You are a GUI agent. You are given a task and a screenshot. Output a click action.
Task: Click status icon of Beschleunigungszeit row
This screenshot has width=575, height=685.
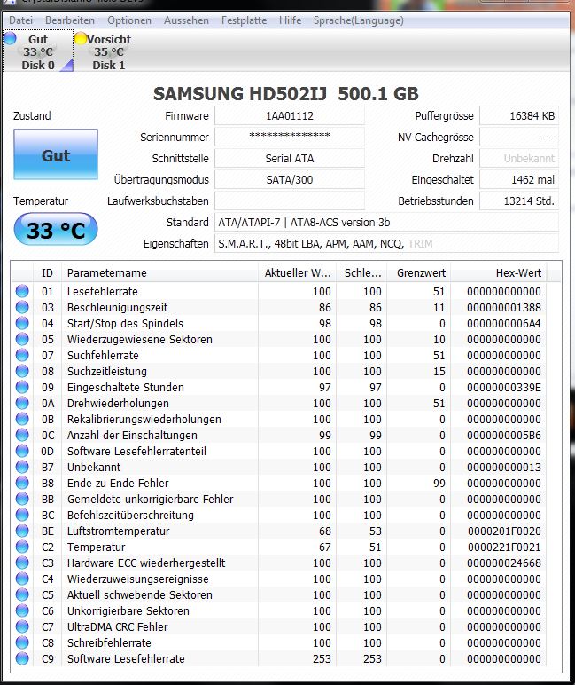click(x=22, y=307)
